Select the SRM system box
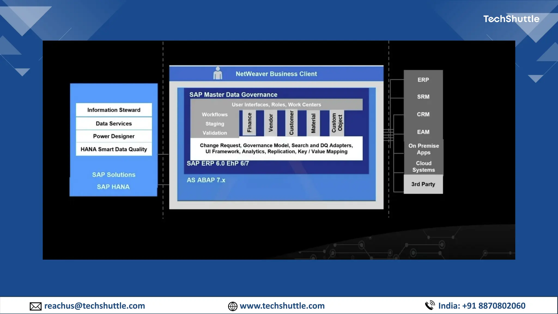558x314 pixels. [423, 97]
